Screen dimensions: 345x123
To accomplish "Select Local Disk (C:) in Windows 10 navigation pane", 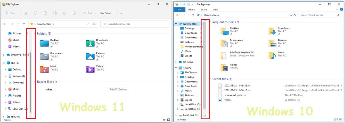I will point(190,104).
